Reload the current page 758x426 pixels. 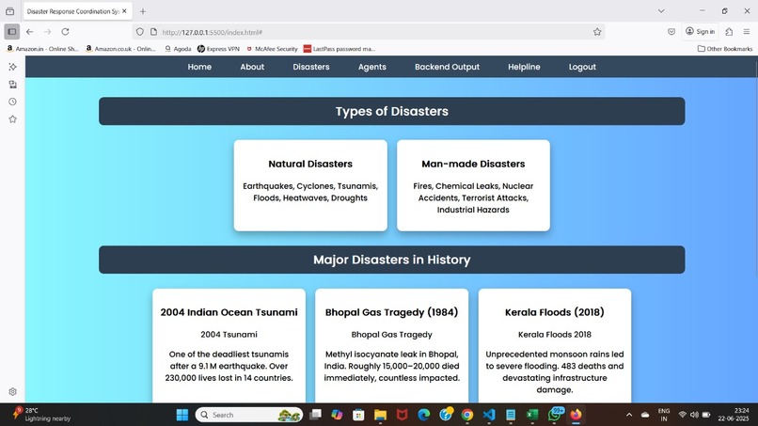tap(65, 32)
